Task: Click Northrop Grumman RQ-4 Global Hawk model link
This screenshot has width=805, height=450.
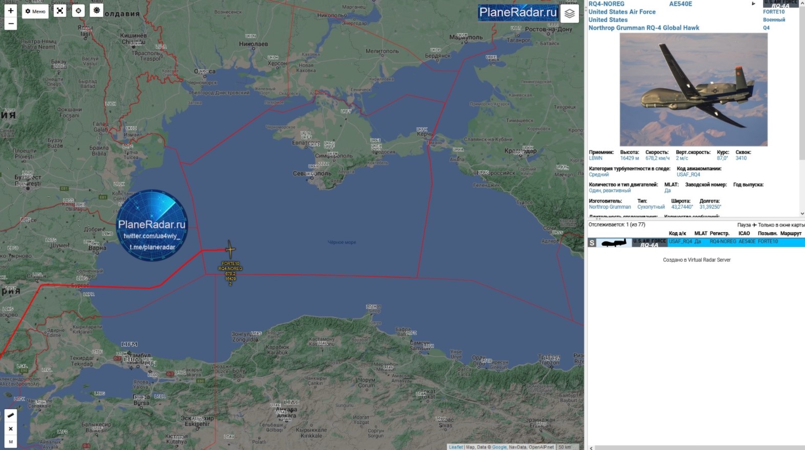Action: coord(644,28)
